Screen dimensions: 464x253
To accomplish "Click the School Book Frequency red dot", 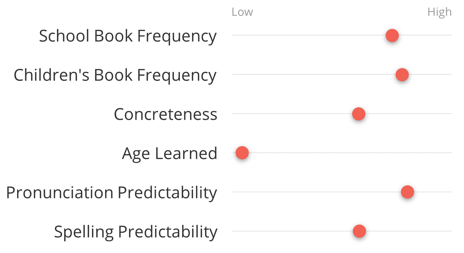I will tap(392, 36).
